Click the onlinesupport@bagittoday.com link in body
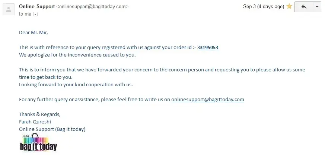Image resolution: width=325 pixels, height=161 pixels. (x=207, y=99)
